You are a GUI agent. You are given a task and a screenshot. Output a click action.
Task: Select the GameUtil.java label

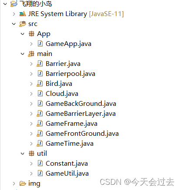coord(67,174)
